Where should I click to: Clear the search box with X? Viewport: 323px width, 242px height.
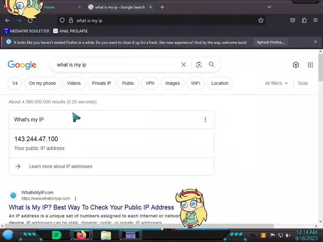184,65
